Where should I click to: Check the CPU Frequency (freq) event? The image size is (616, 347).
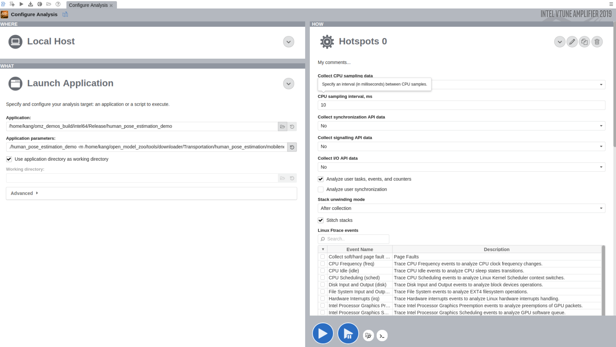click(x=322, y=264)
